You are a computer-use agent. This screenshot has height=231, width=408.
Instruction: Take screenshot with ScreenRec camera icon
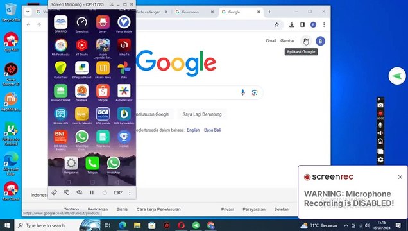[x=380, y=105]
